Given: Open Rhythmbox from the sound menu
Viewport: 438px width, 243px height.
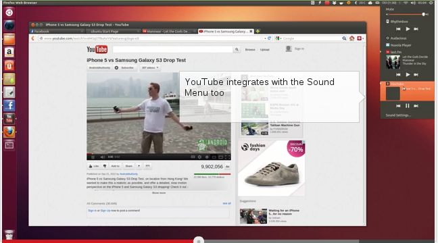Looking at the screenshot, I should tap(399, 22).
